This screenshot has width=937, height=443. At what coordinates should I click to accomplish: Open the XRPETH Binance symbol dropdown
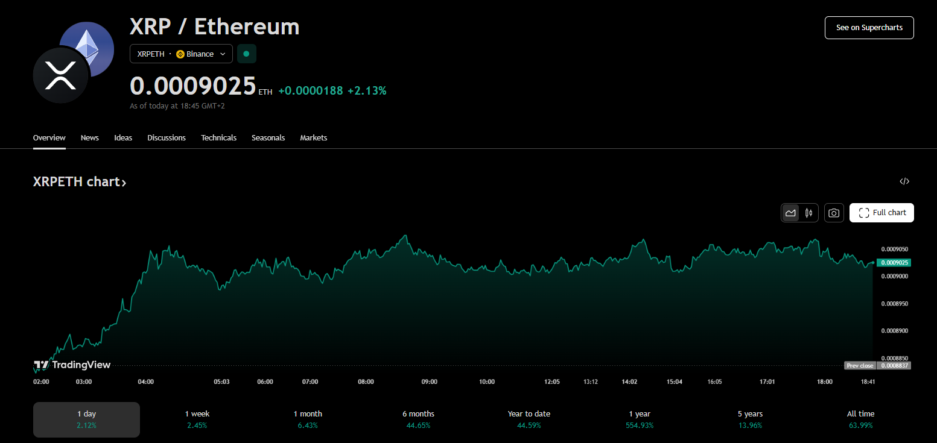[x=181, y=54]
